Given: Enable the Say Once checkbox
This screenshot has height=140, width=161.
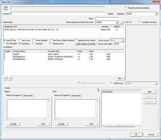Looking at the screenshot, I should [20, 40].
